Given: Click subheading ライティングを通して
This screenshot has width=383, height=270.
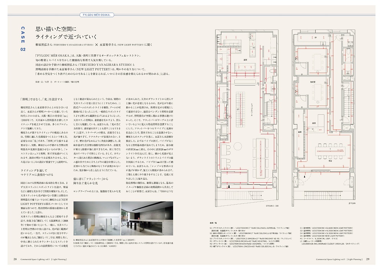Looking at the screenshot, I should [x=34, y=171].
